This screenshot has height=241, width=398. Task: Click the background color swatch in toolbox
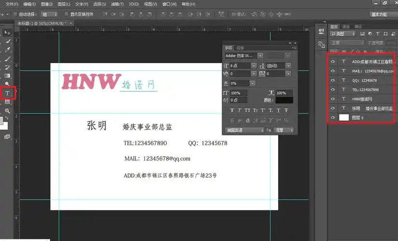pos(4,126)
